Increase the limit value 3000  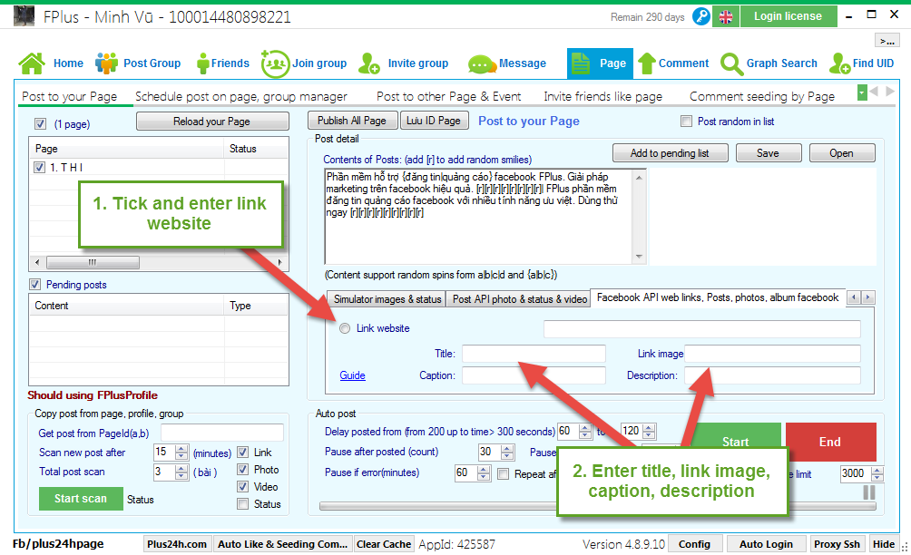click(877, 471)
